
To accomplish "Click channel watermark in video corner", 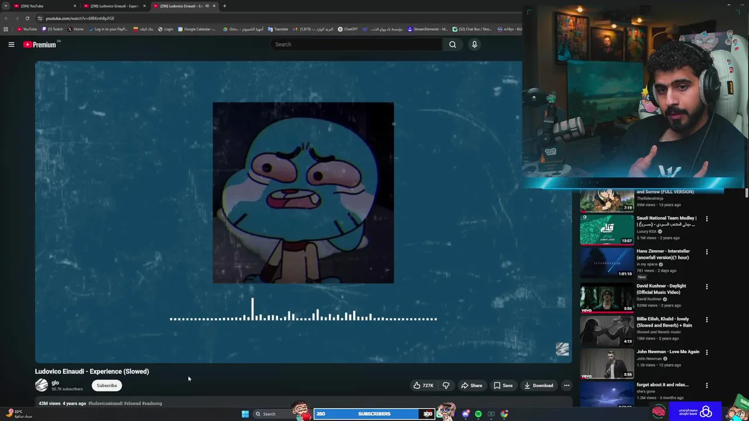I will [562, 349].
